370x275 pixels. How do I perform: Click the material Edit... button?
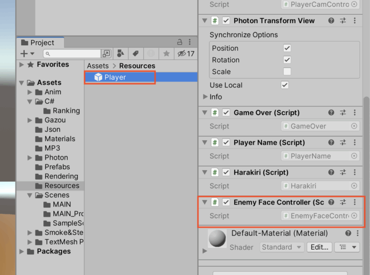point(320,247)
